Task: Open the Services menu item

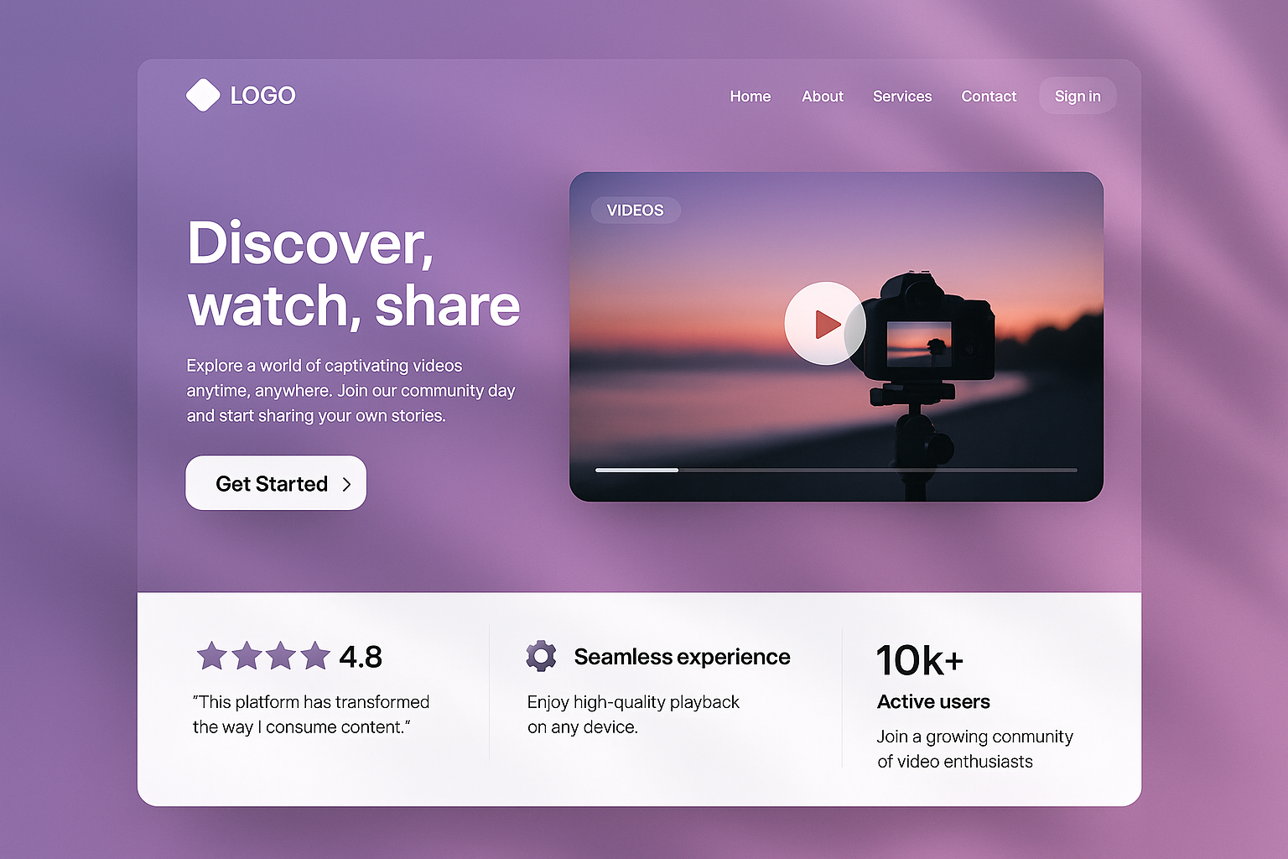Action: click(901, 96)
